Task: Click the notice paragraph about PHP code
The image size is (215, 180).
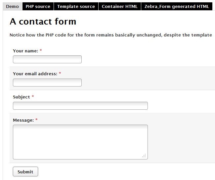Action: (x=111, y=35)
